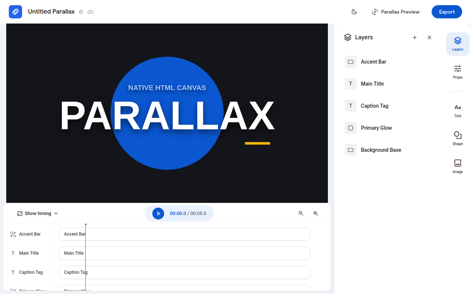This screenshot has width=471, height=294.
Task: Click Primary Glow circle layer icon
Action: click(x=351, y=128)
